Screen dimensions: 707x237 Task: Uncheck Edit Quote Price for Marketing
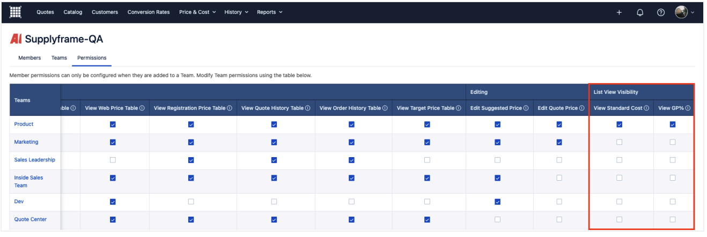(559, 142)
